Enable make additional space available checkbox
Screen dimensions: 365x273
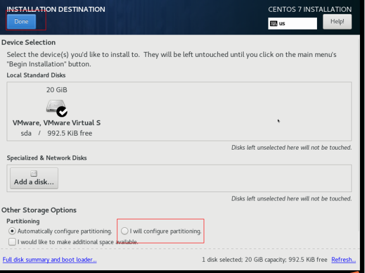pos(12,242)
